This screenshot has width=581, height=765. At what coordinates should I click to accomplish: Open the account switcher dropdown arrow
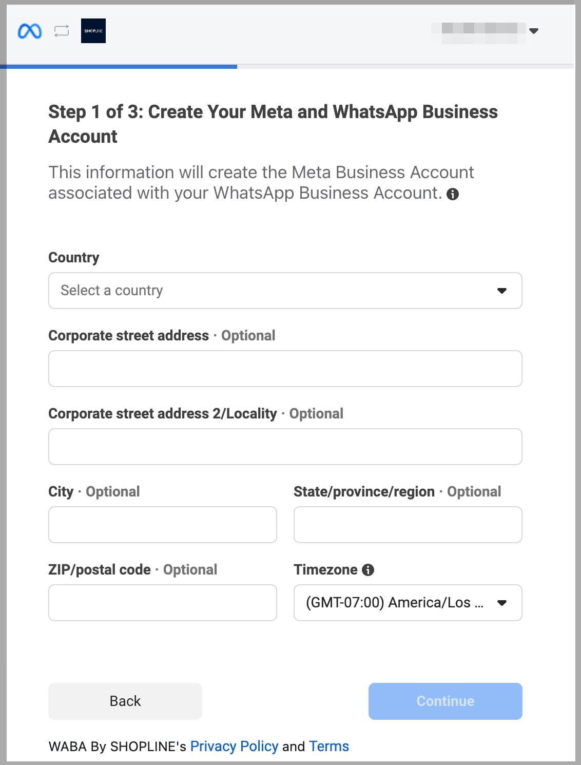[534, 31]
